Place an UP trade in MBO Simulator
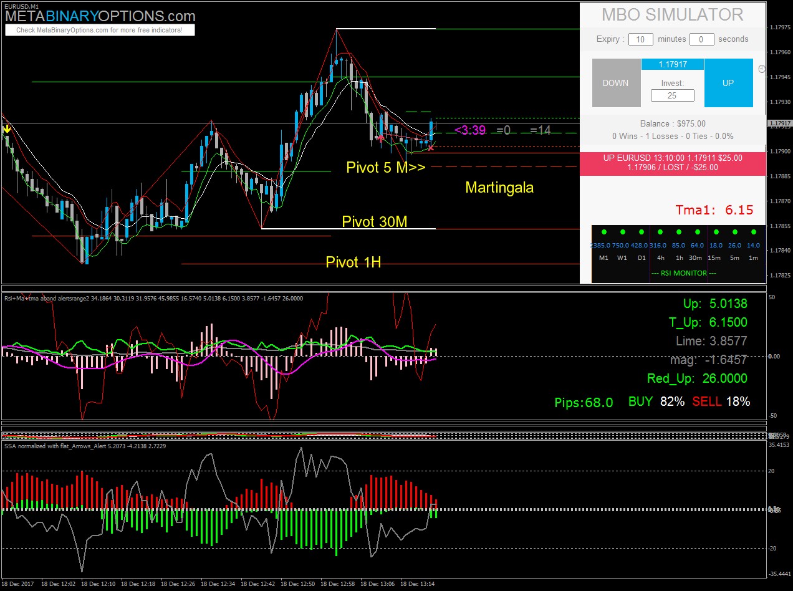793x591 pixels. coord(728,83)
